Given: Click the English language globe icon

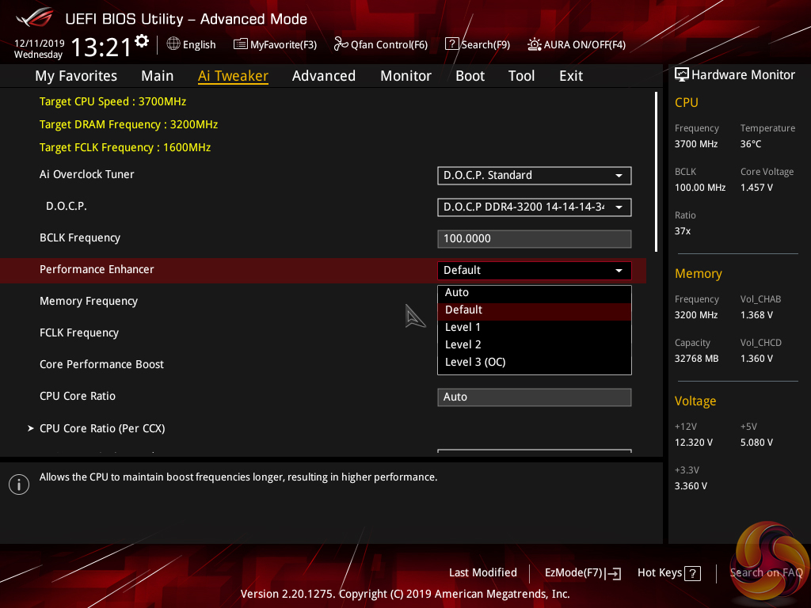Looking at the screenshot, I should pos(173,44).
